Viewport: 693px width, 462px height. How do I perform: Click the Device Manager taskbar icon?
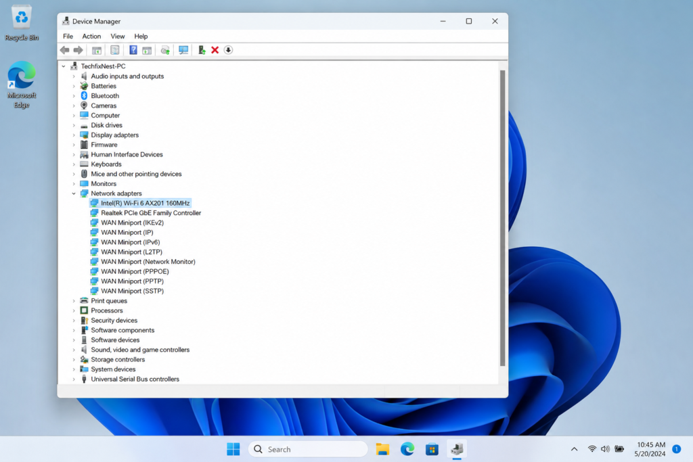pyautogui.click(x=457, y=449)
